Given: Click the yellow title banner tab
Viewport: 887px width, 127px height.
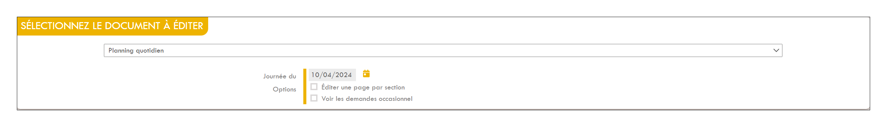Looking at the screenshot, I should click(113, 26).
